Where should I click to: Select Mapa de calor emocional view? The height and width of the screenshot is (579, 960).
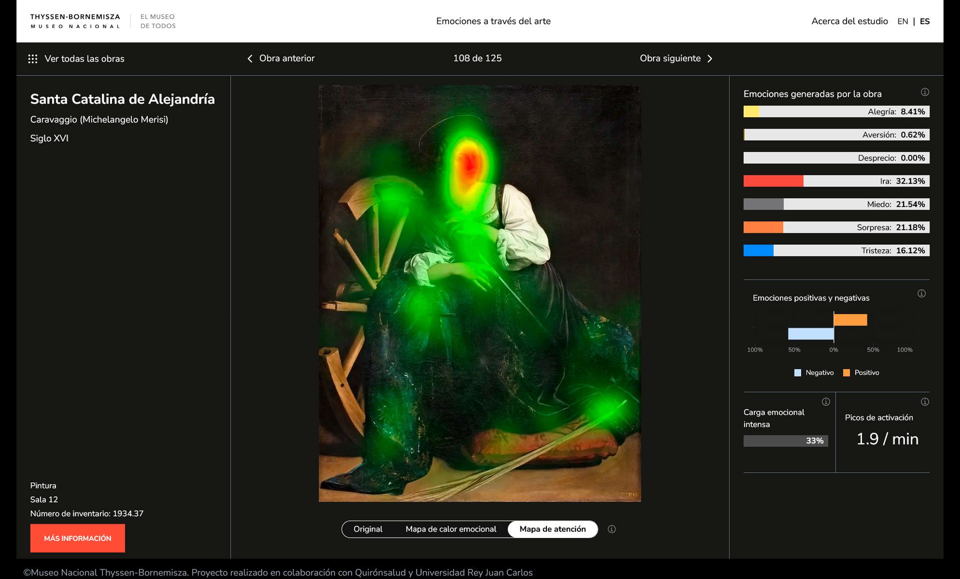(x=451, y=529)
